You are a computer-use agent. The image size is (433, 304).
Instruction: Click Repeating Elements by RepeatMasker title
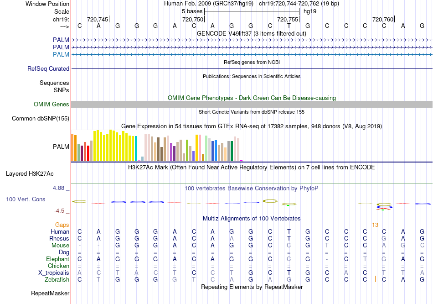(x=252, y=287)
